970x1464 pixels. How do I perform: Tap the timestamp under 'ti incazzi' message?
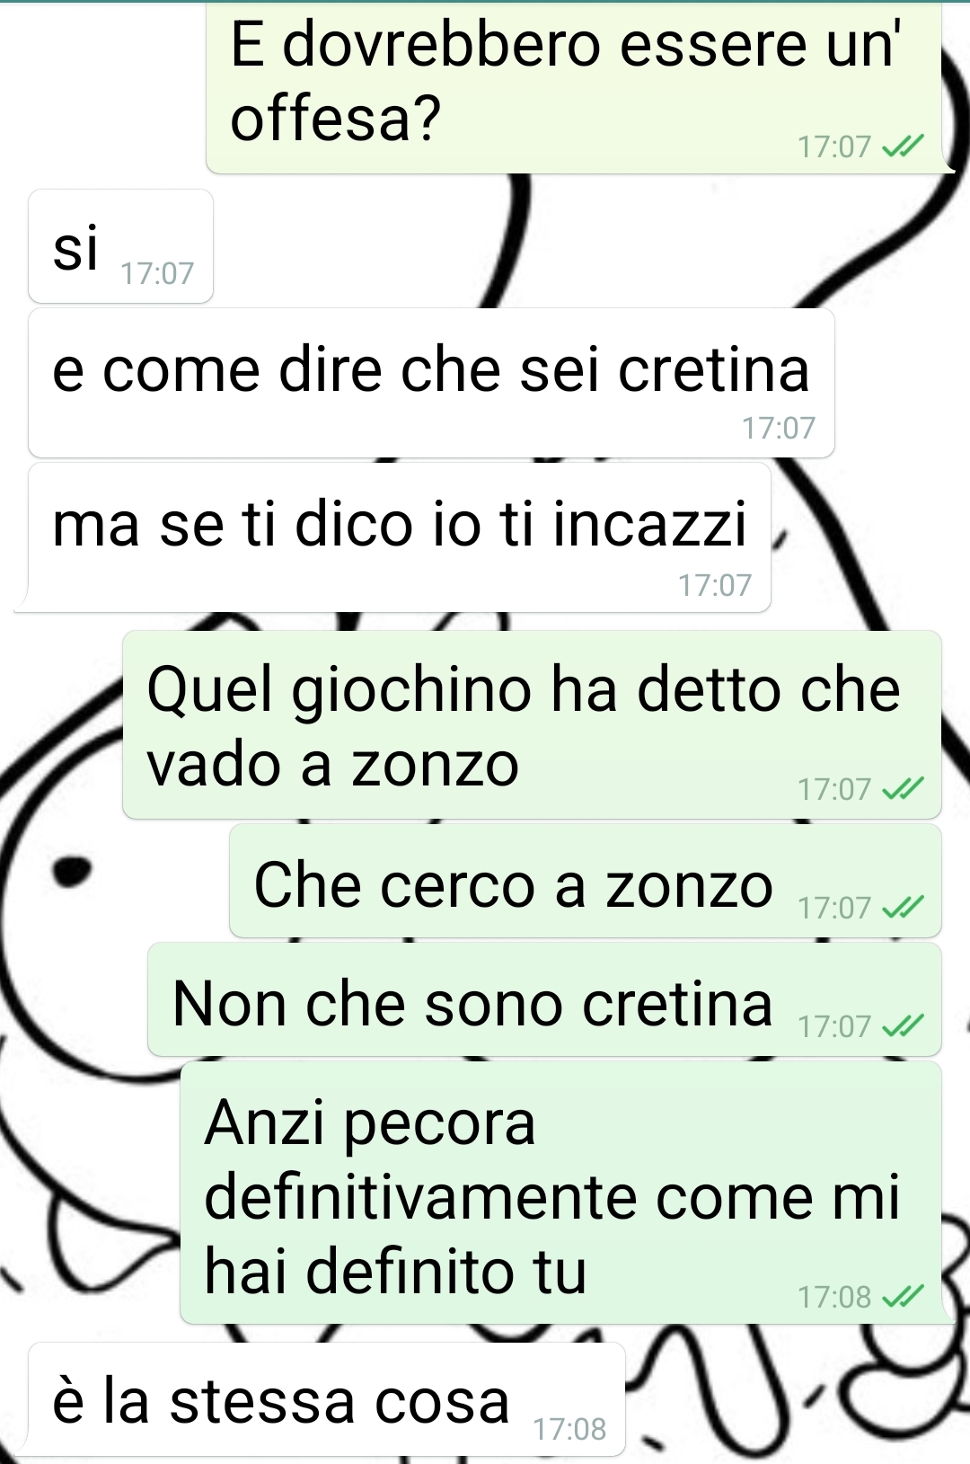715,585
